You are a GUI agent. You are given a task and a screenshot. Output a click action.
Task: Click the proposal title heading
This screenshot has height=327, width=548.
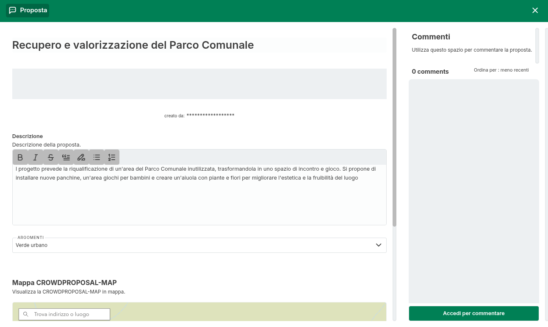pos(133,45)
